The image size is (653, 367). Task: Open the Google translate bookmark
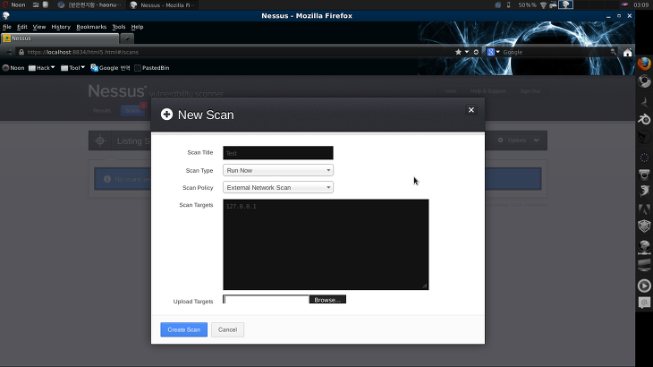click(x=110, y=68)
